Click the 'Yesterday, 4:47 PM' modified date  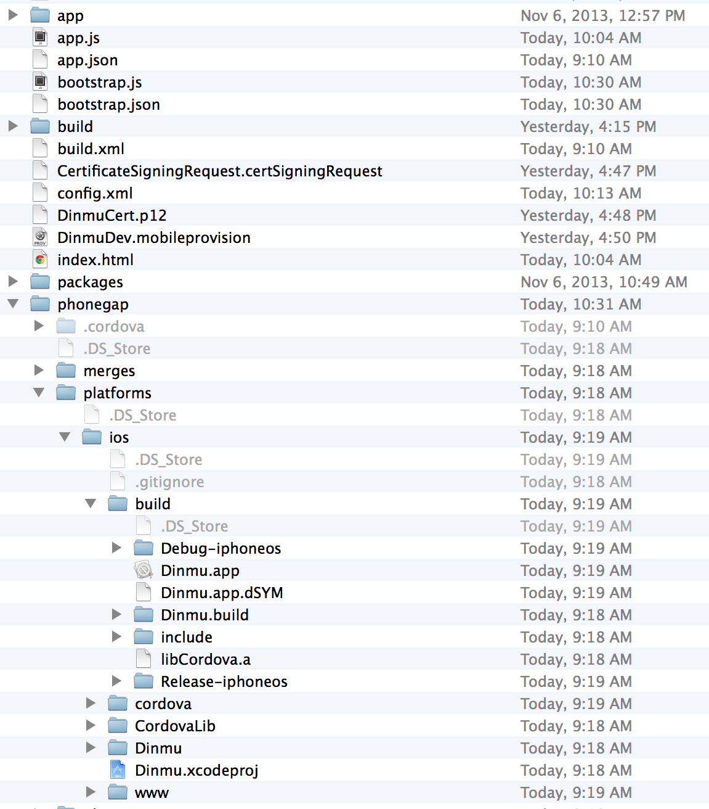588,171
